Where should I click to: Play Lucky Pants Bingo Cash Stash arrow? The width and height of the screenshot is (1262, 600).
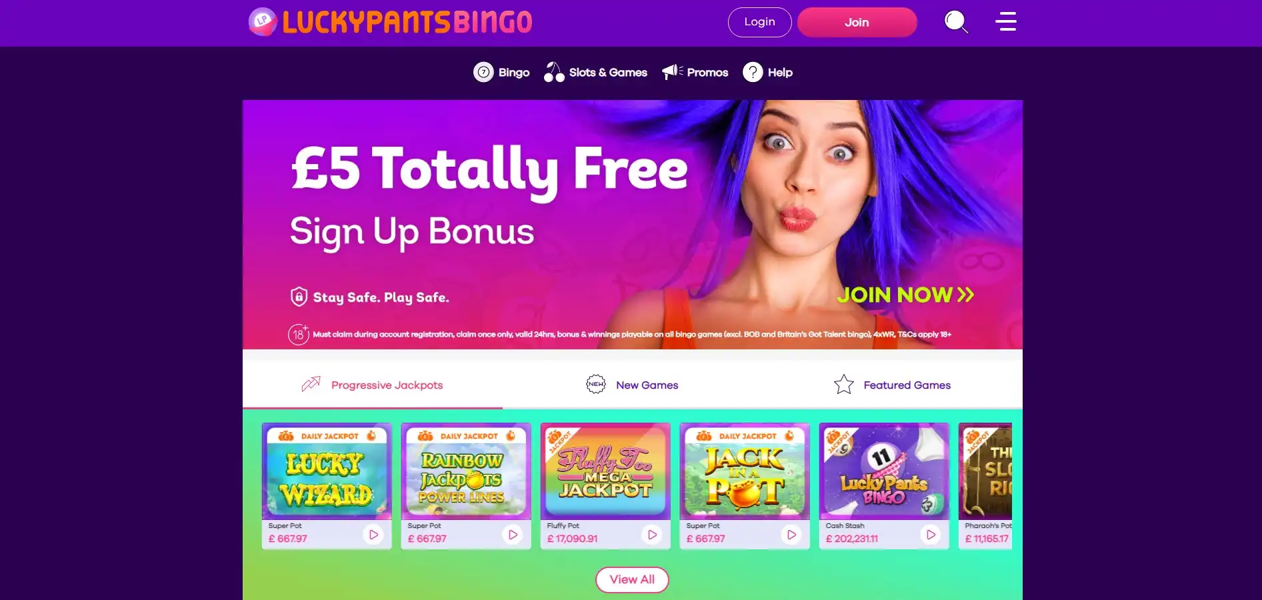click(x=931, y=535)
